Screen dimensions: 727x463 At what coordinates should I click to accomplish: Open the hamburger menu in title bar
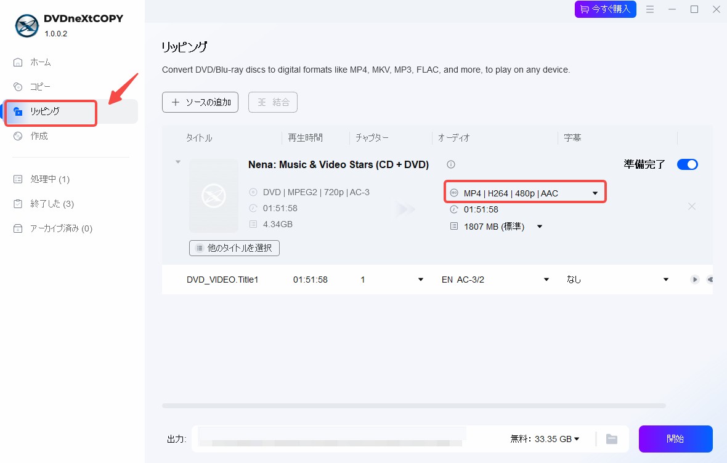tap(650, 9)
